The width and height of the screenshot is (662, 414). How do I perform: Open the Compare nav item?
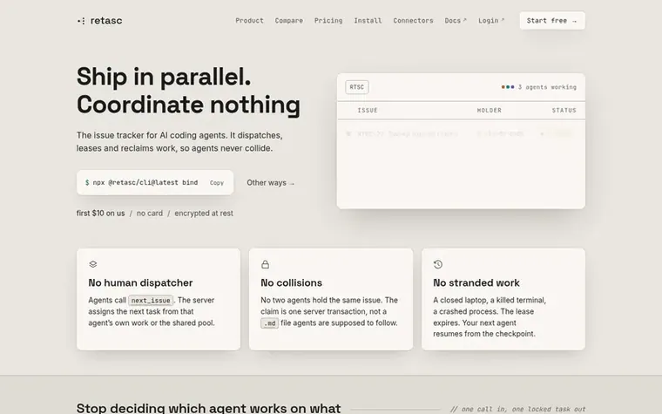coord(289,20)
